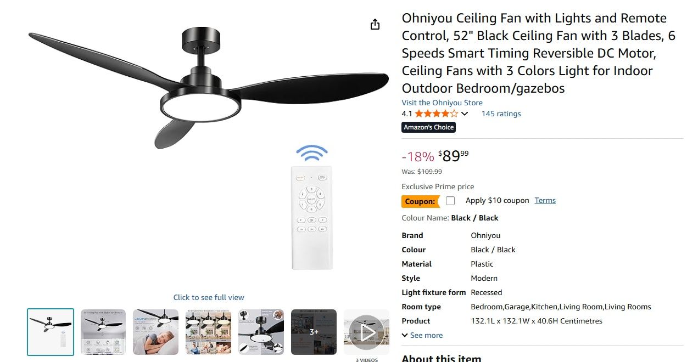Open the fan close-up details thumbnail
The image size is (687, 362).
pyautogui.click(x=261, y=332)
